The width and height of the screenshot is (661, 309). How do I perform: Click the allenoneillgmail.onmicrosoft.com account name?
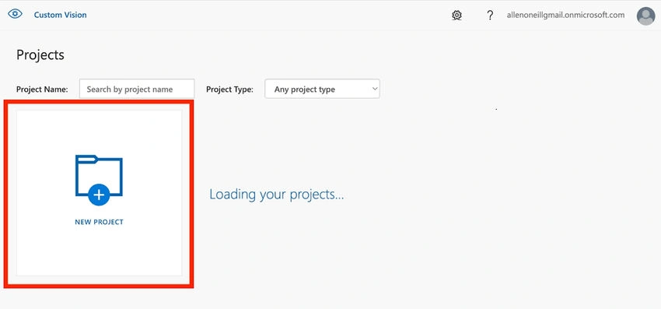[565, 16]
